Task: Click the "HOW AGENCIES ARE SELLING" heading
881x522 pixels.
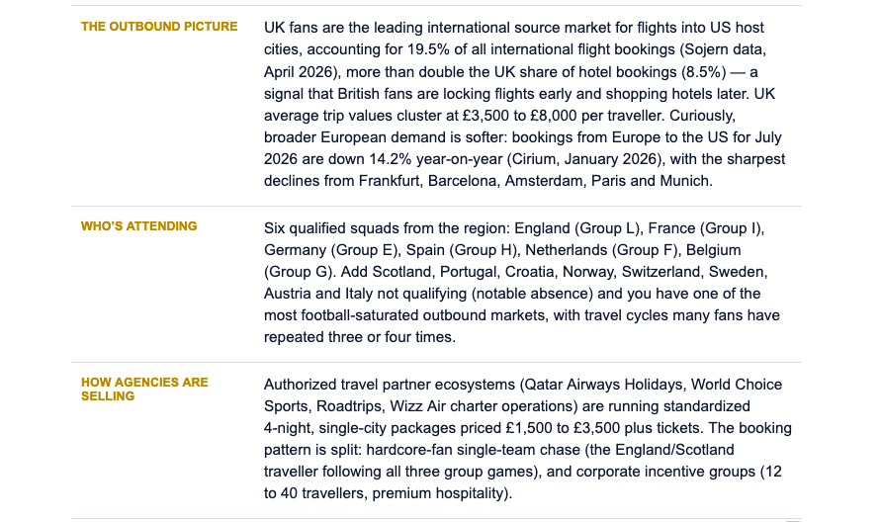Action: pyautogui.click(x=144, y=389)
